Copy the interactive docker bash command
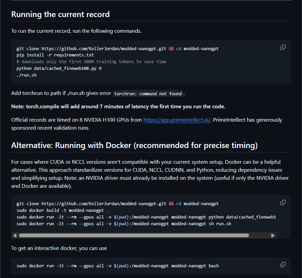 point(283,265)
